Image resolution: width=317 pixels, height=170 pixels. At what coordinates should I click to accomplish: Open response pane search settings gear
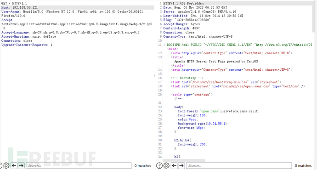(166, 165)
